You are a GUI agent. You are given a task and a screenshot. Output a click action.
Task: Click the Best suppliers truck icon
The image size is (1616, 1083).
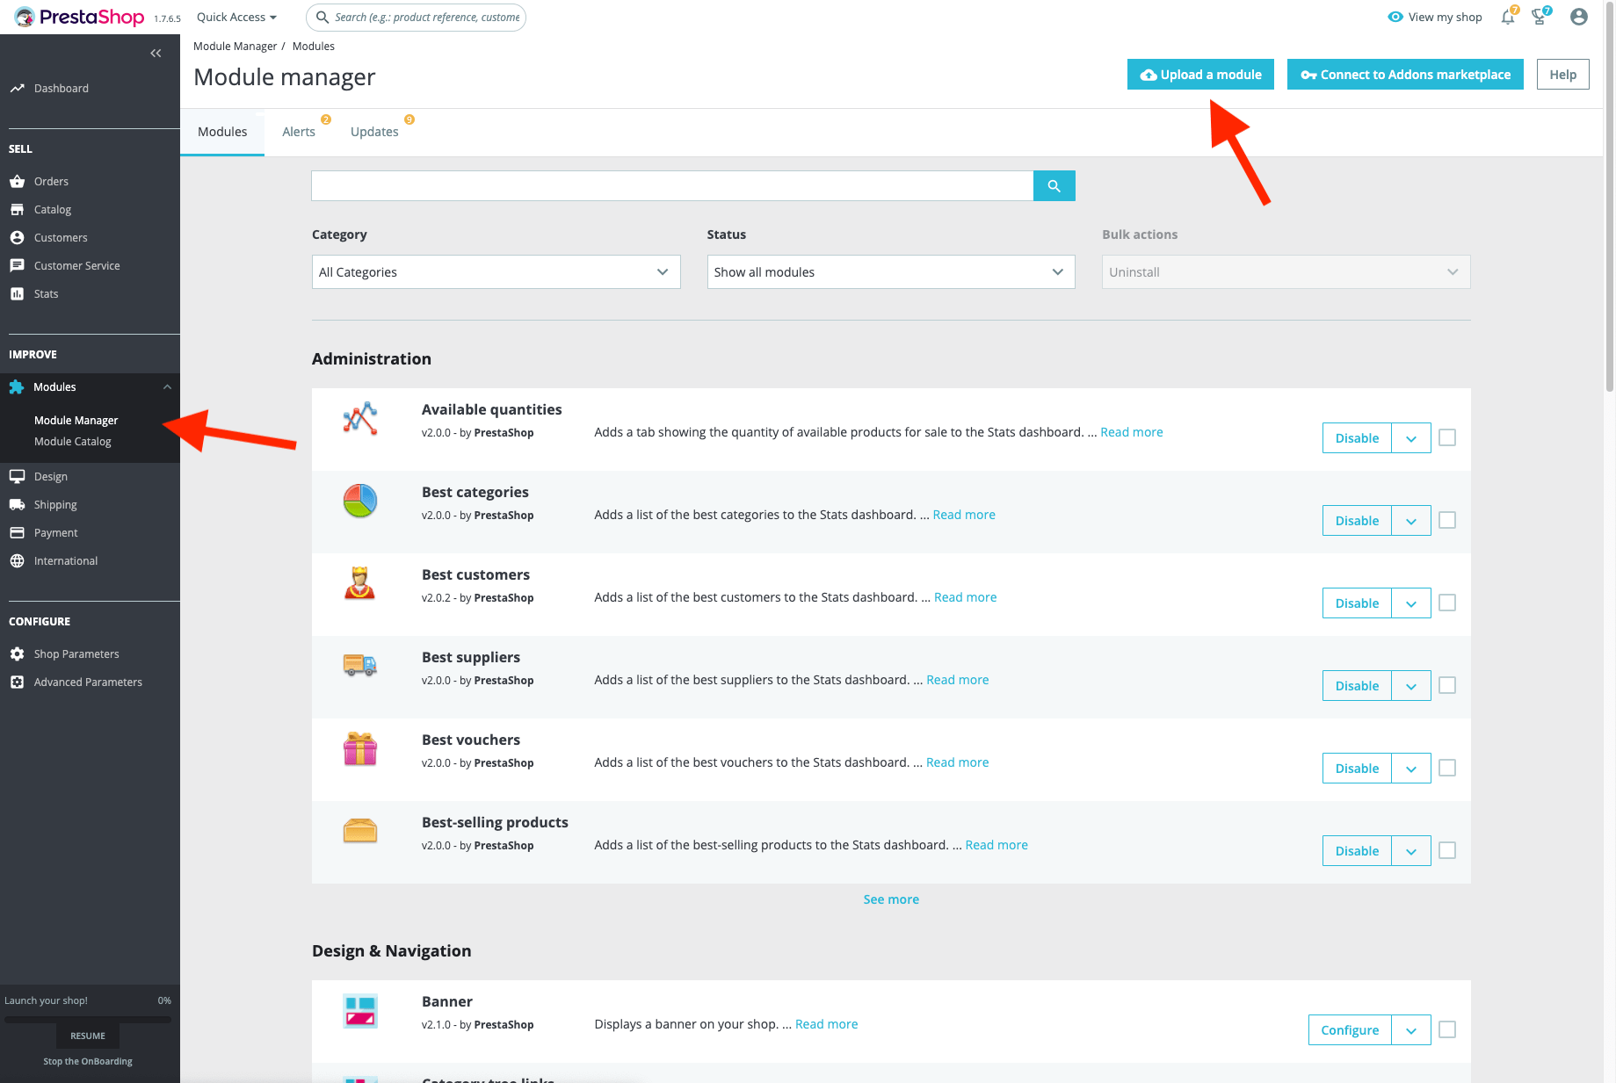pyautogui.click(x=360, y=667)
